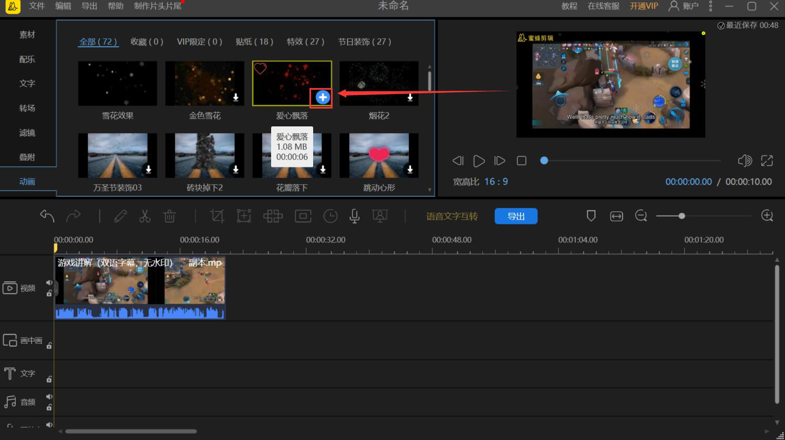785x440 pixels.
Task: Click the blue 导出 button
Action: click(515, 216)
